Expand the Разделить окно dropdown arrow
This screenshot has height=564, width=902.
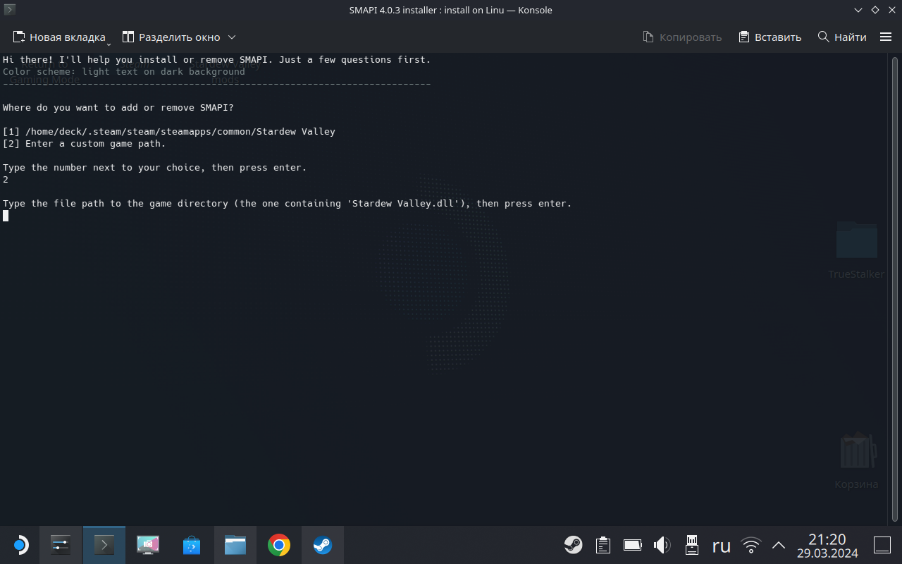tap(232, 37)
